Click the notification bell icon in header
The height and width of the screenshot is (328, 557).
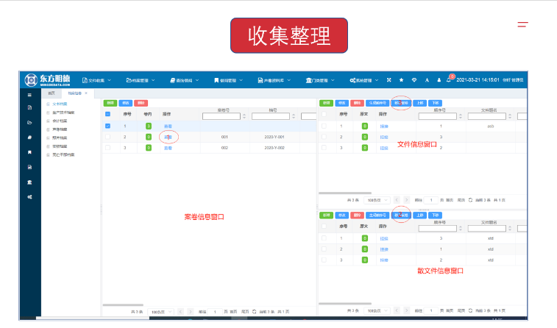point(448,79)
